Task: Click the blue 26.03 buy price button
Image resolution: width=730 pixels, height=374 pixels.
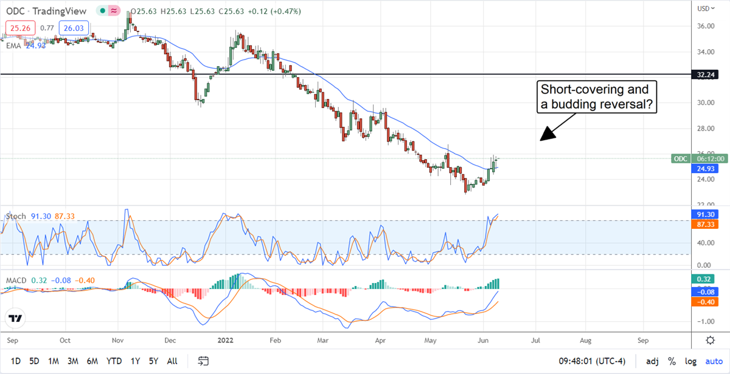Action: click(x=74, y=27)
